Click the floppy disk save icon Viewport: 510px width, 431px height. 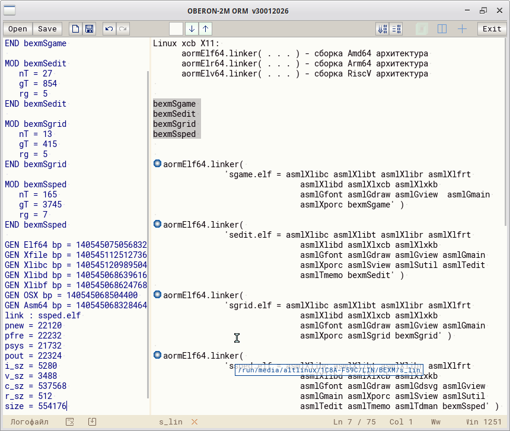[90, 28]
